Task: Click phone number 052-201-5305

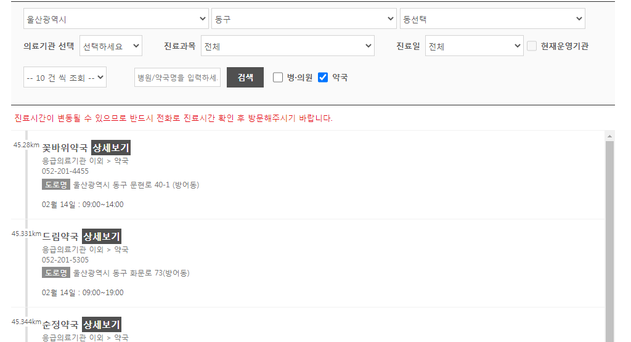Action: click(65, 260)
